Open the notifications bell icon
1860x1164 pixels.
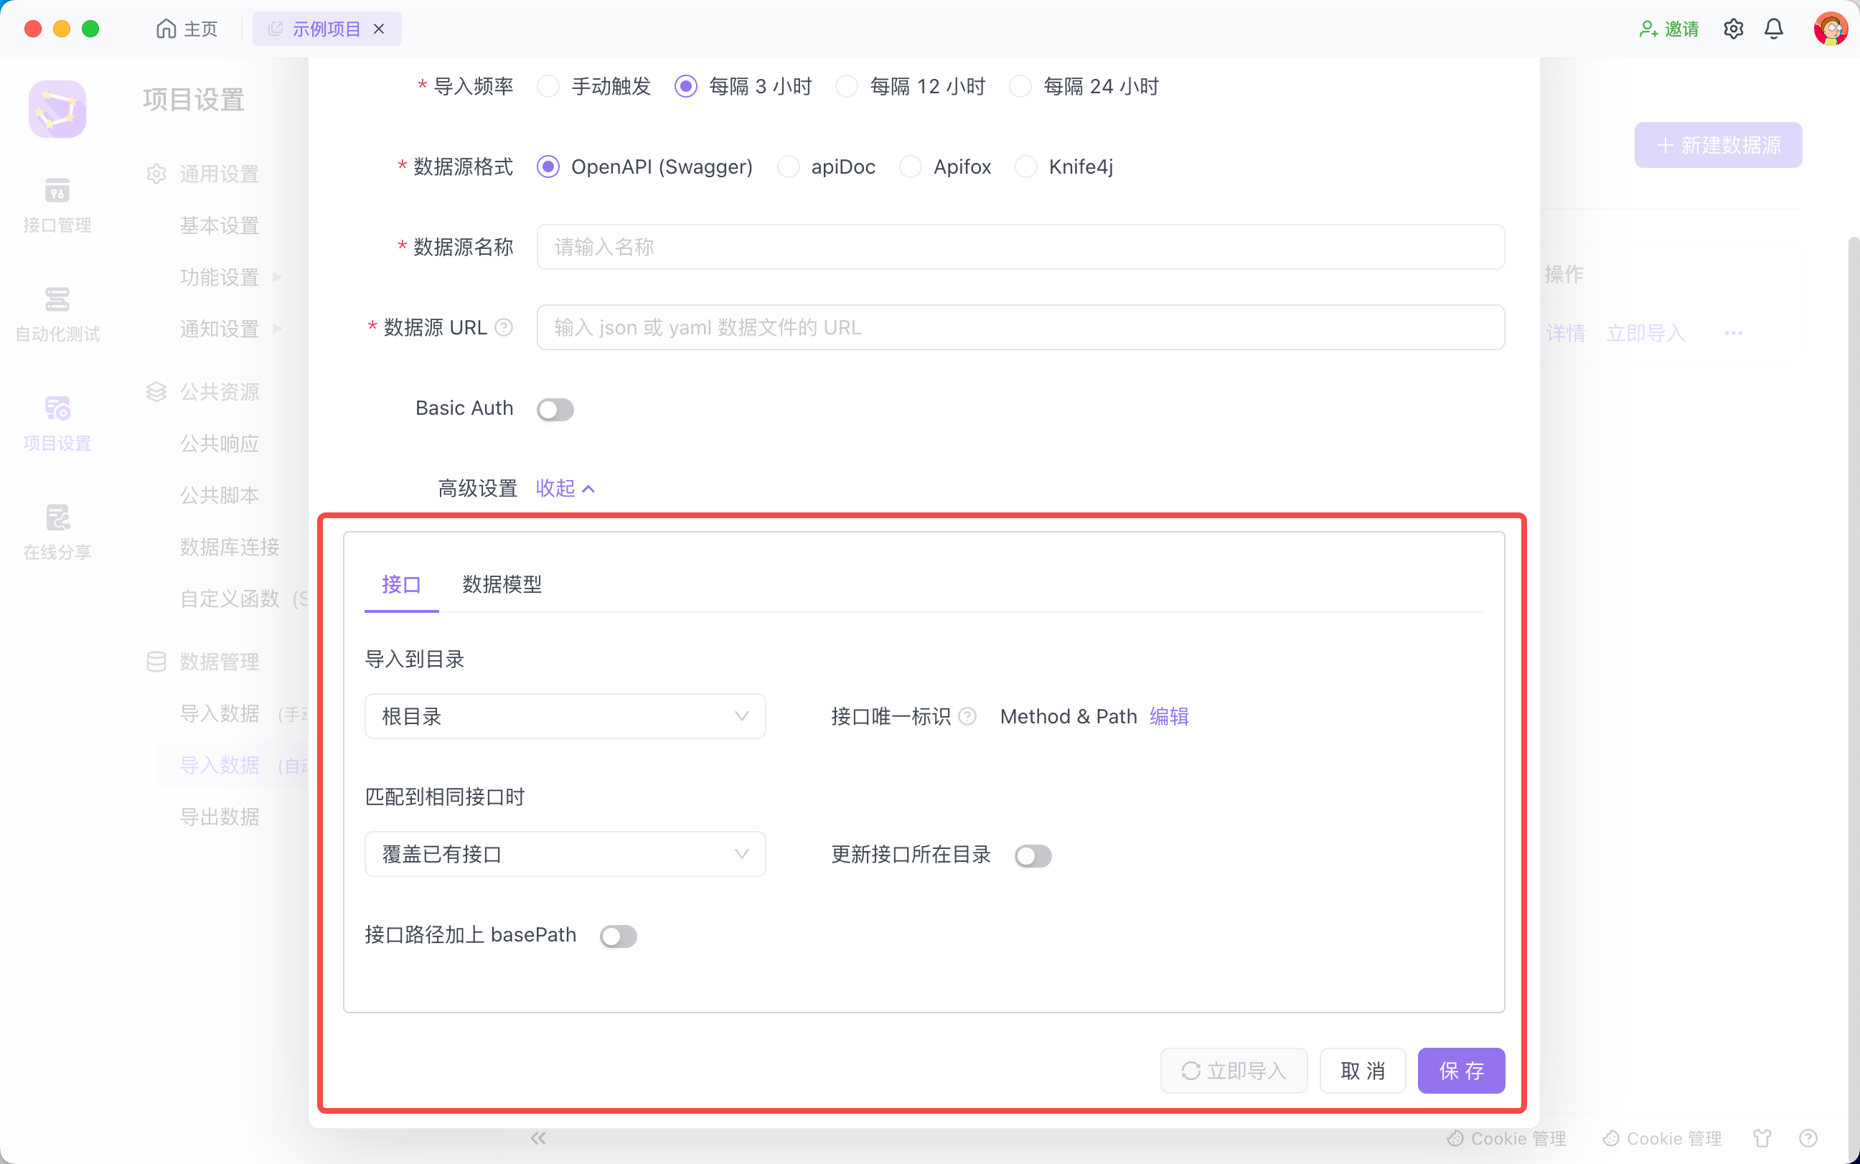[1773, 29]
